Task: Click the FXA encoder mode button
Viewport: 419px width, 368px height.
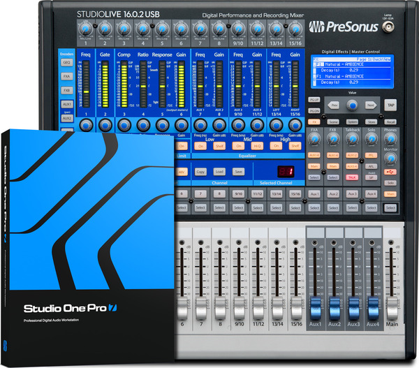Action: (x=67, y=76)
